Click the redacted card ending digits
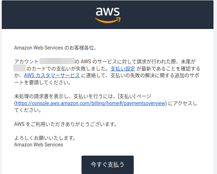The width and height of the screenshot is (217, 174). pyautogui.click(x=19, y=68)
